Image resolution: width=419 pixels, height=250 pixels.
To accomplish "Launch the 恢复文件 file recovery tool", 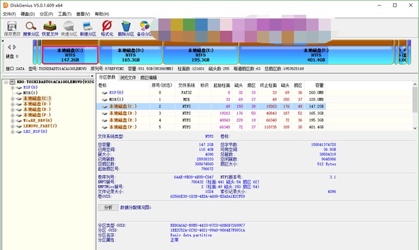I will tap(50, 28).
